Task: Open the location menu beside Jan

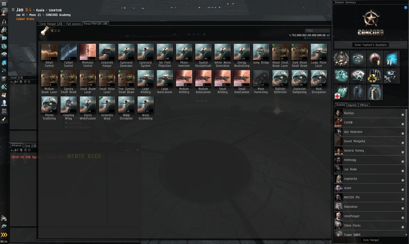Action: click(x=13, y=10)
